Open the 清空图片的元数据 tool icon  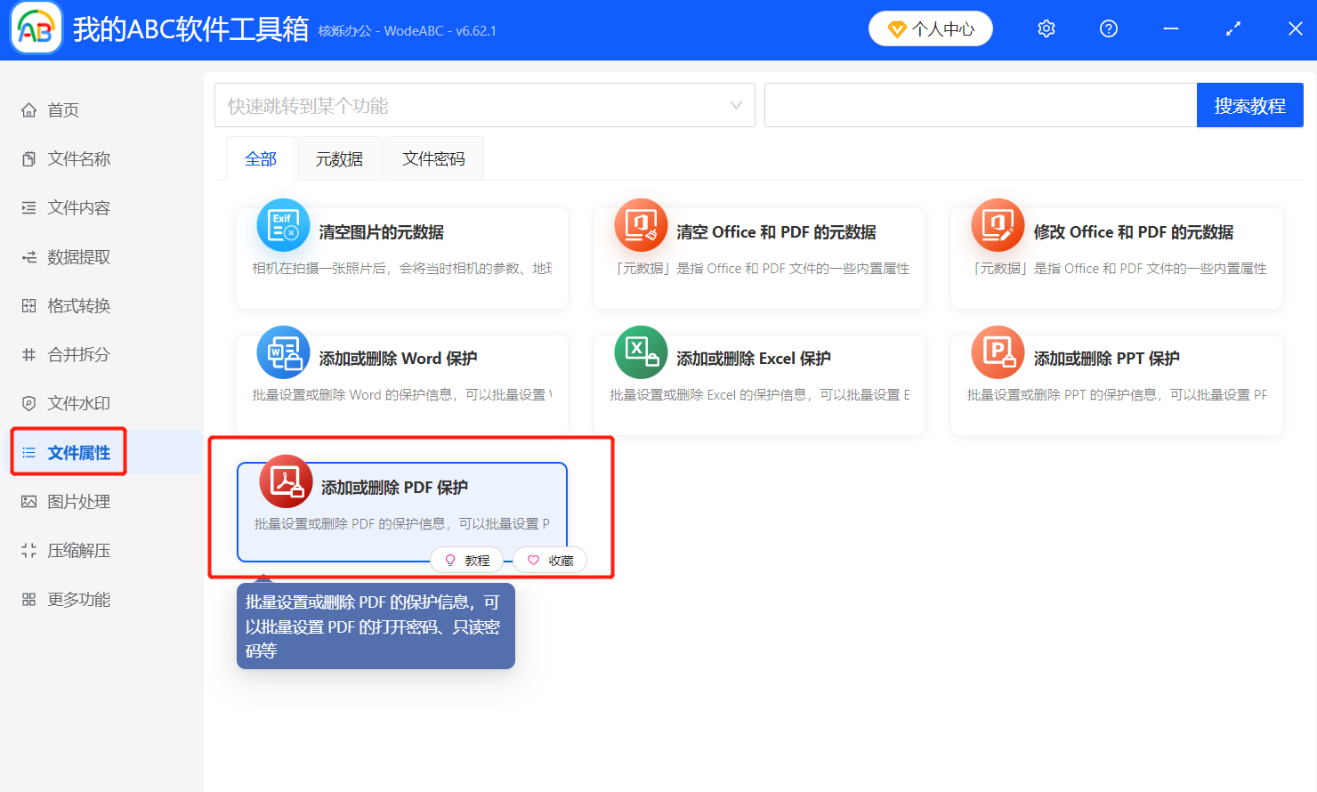[x=283, y=225]
